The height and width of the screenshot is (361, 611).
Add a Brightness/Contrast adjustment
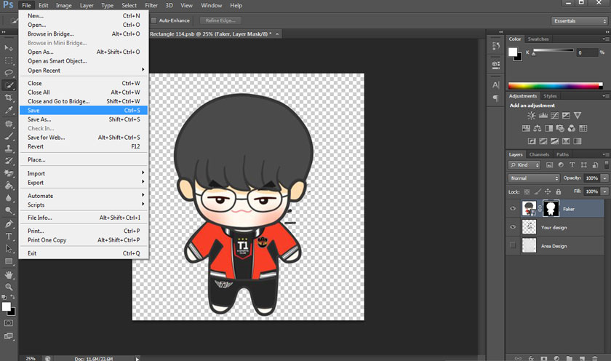[532, 116]
